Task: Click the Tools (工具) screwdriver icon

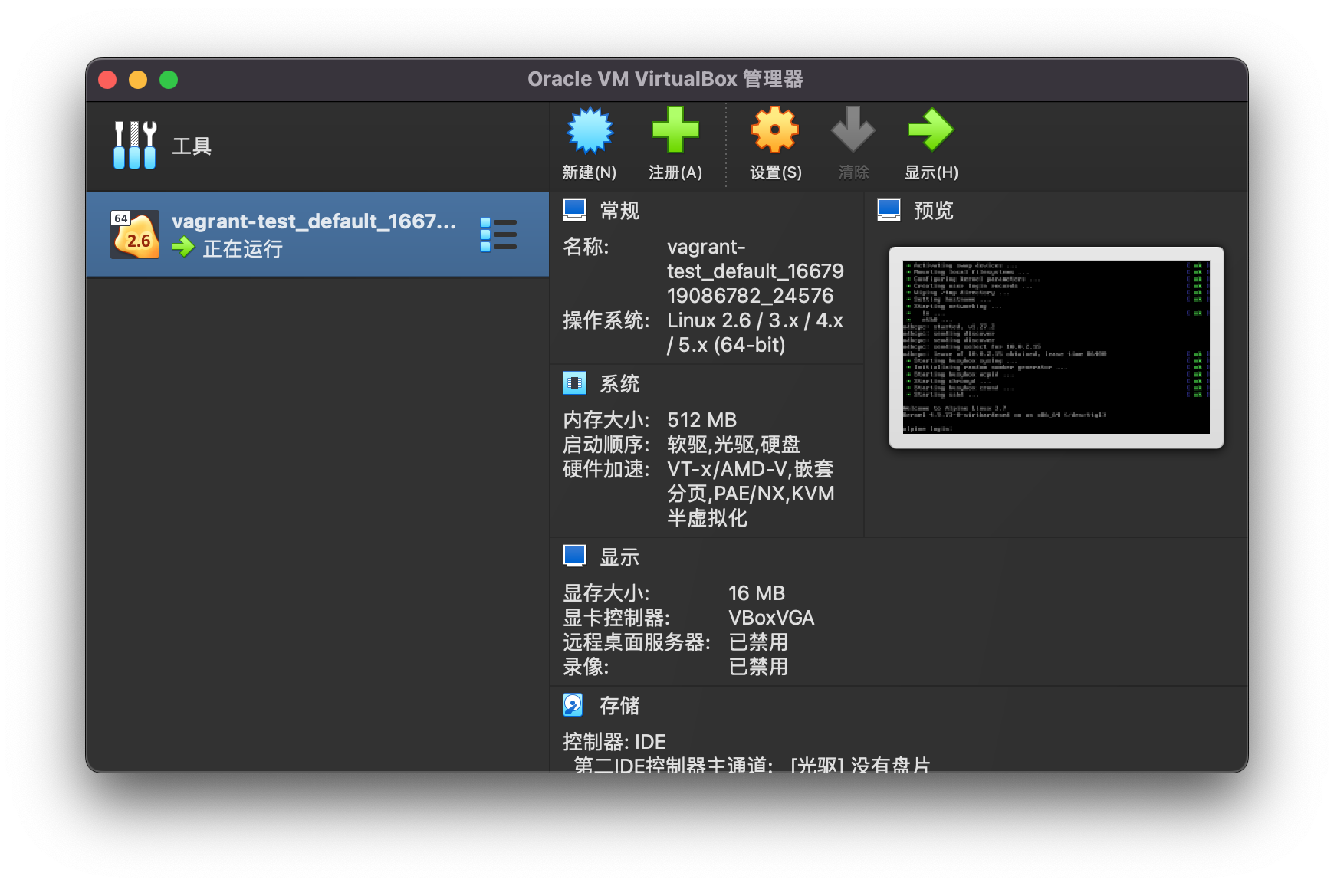Action: pyautogui.click(x=135, y=145)
